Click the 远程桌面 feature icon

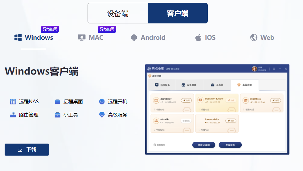click(x=57, y=102)
